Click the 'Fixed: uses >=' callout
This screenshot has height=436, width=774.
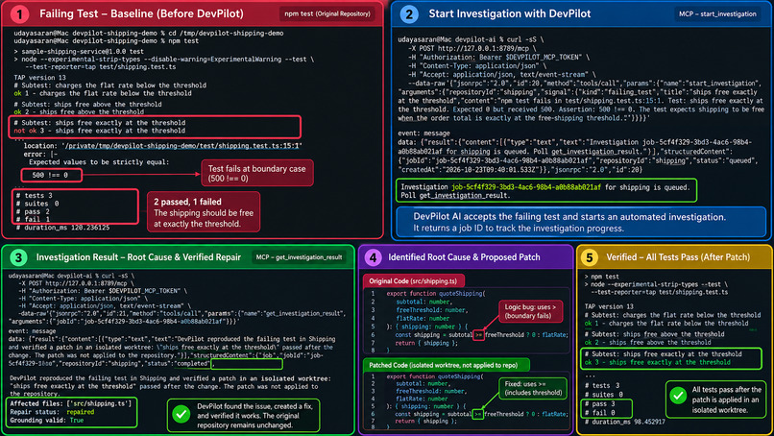(533, 388)
